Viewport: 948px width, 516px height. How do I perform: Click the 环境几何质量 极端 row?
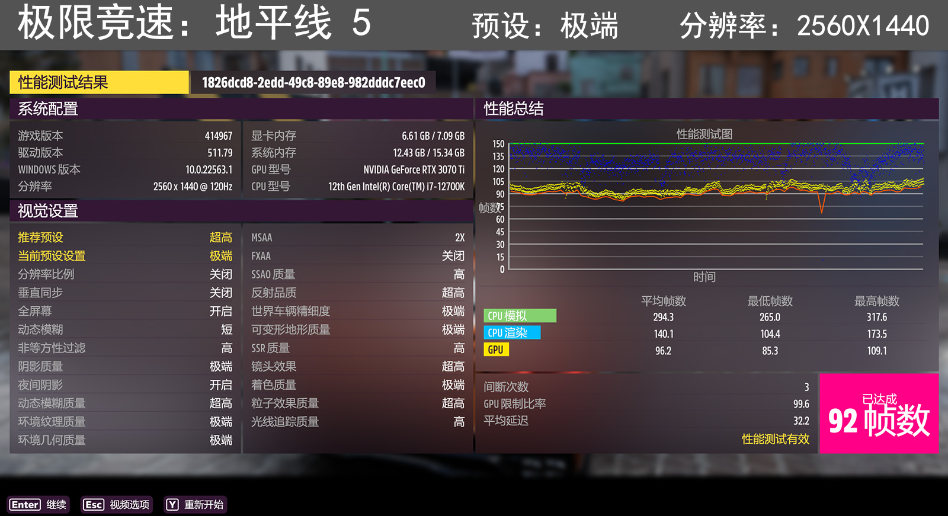coord(125,440)
